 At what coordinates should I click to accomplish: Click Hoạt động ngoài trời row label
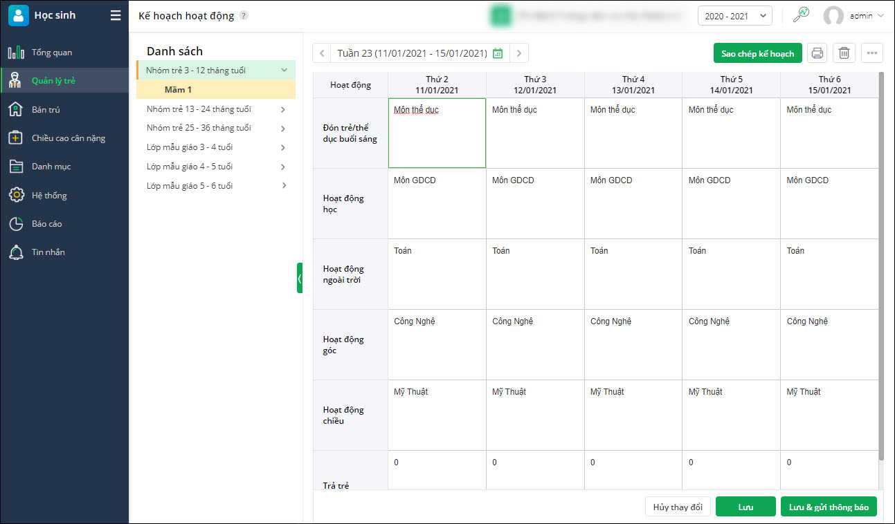point(350,274)
